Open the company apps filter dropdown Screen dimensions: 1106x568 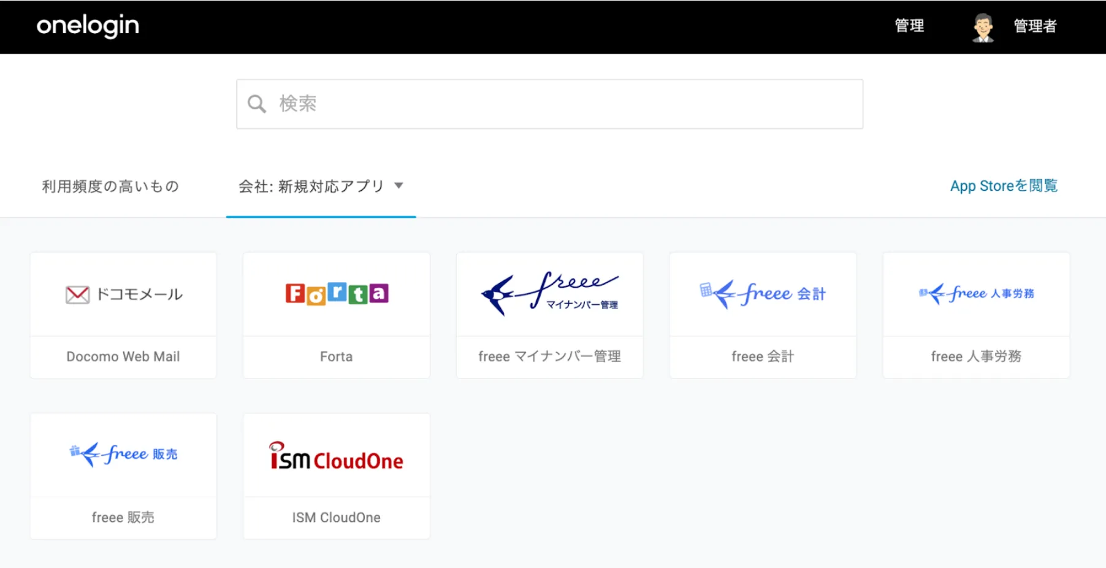(x=321, y=186)
